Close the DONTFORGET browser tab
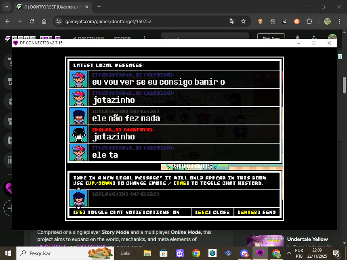Image resolution: width=347 pixels, height=260 pixels. 87,7
